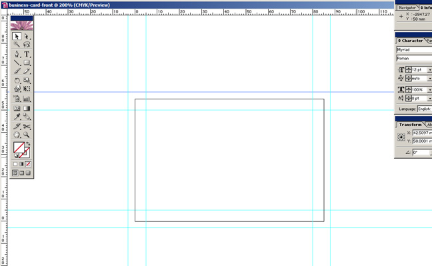Select the Direct Selection tool
The image size is (432, 266).
[27, 37]
